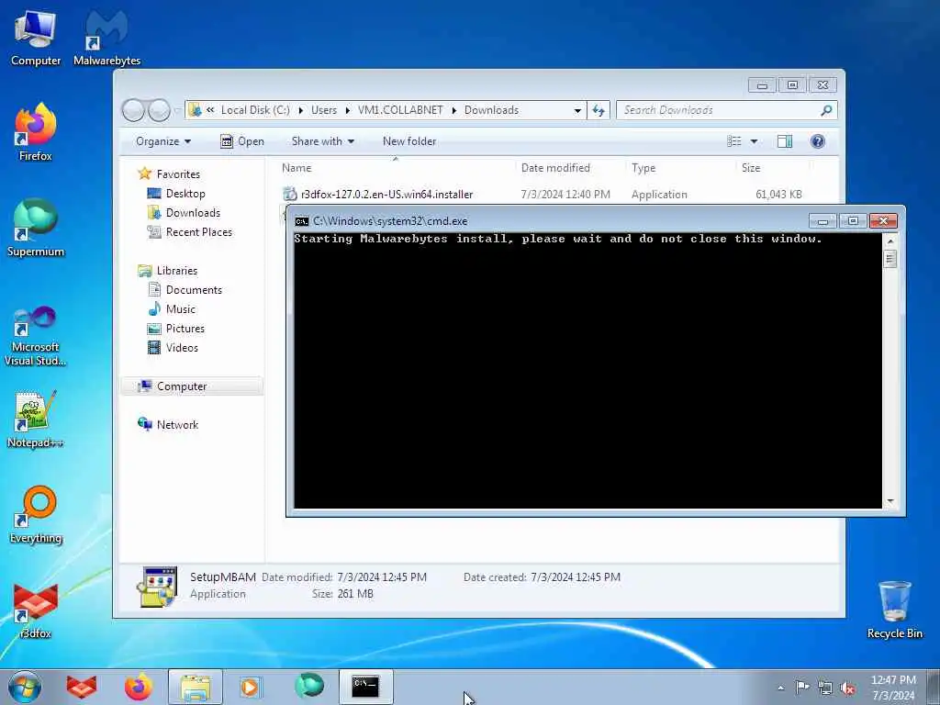This screenshot has width=940, height=705.
Task: Open the Malwarebytes desktop shortcut
Action: [x=106, y=37]
